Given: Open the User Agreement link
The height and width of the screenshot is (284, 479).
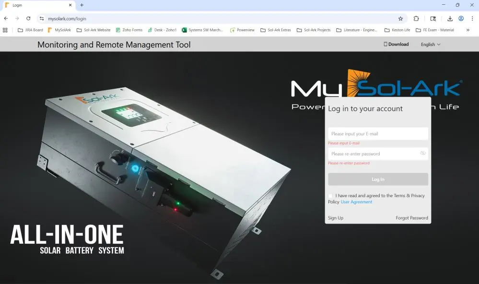Looking at the screenshot, I should coord(356,202).
